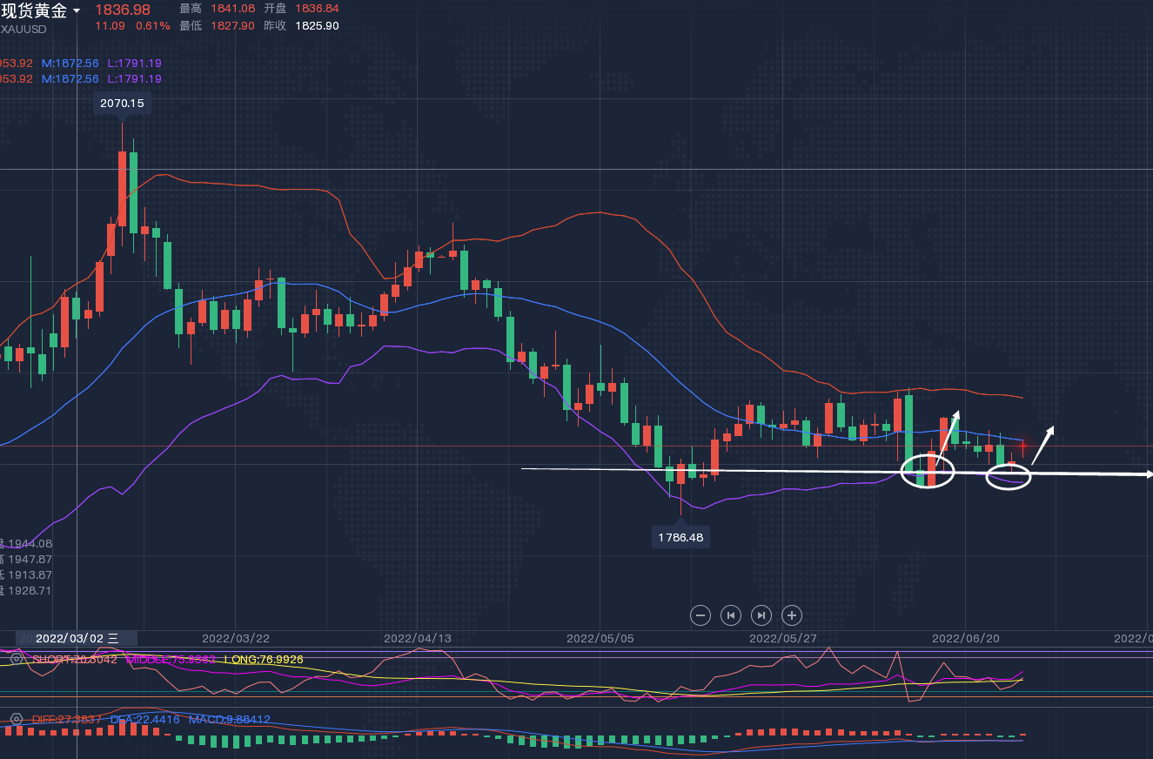Click the zoom in plus icon
This screenshot has height=759, width=1153.
[792, 615]
